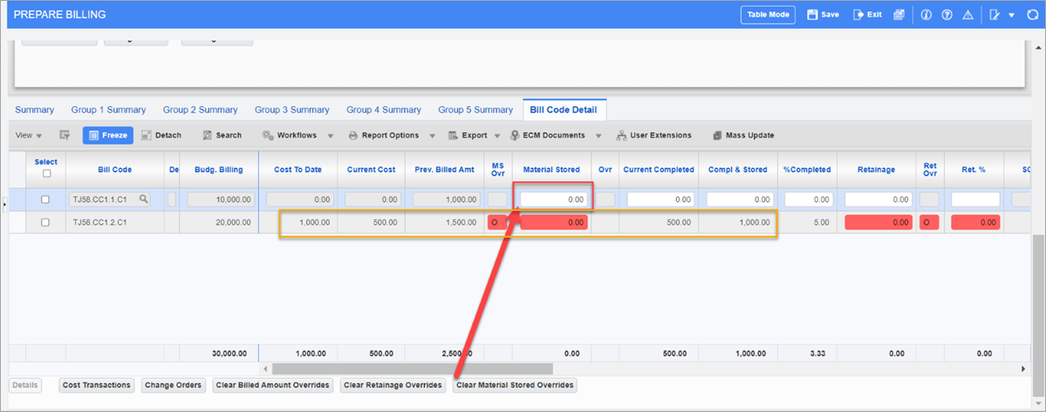This screenshot has width=1046, height=412.
Task: Switch to Group 4 Summary tab
Action: 384,110
